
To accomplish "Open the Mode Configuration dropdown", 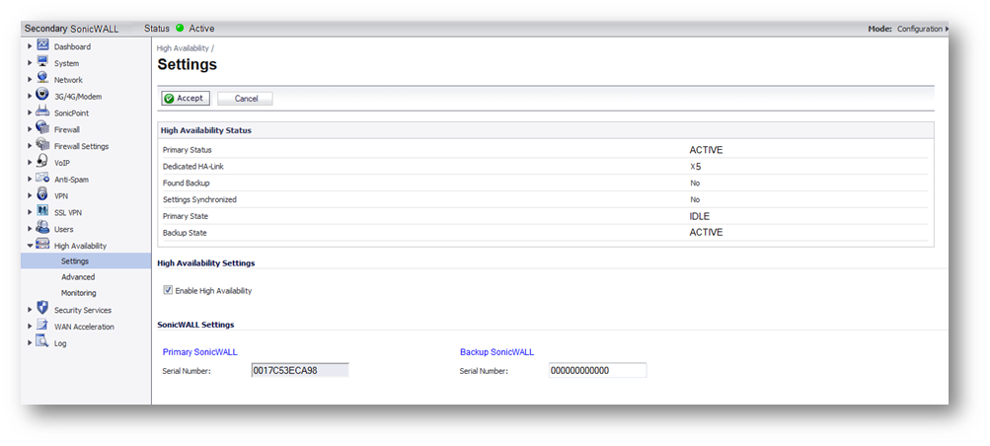I will click(921, 29).
